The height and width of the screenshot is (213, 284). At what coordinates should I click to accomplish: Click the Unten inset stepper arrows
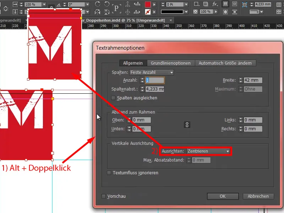coord(129,129)
